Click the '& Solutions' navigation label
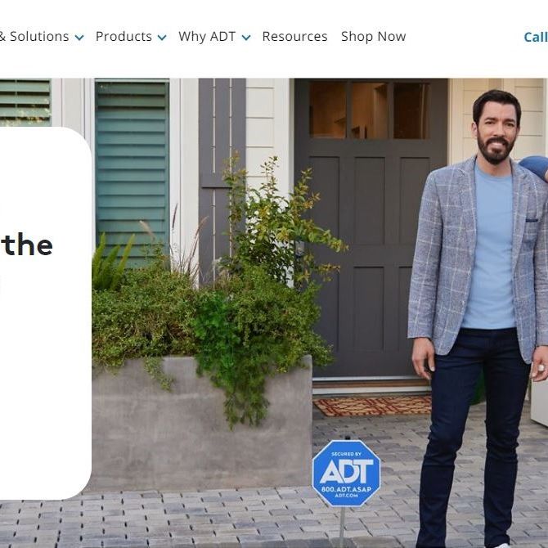The width and height of the screenshot is (548, 548). (34, 36)
